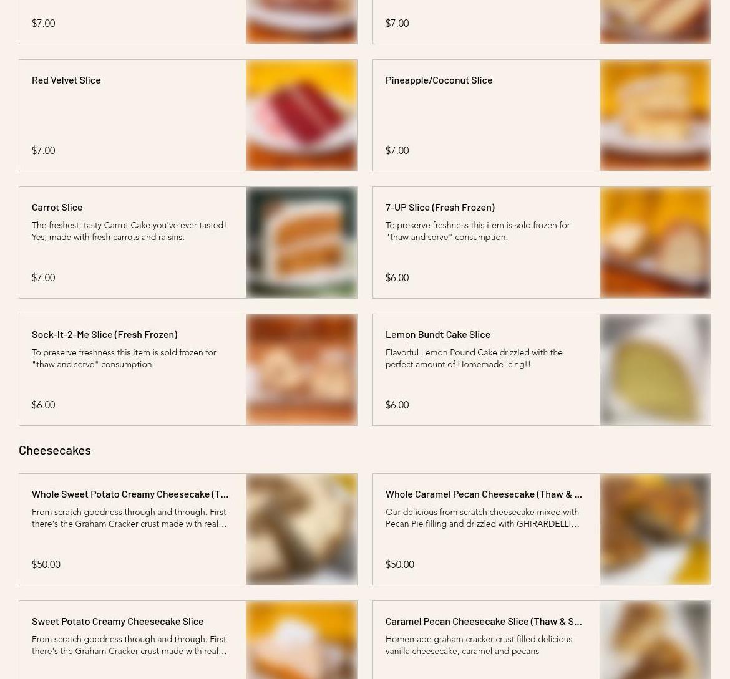Click the Sock-It-2-Me Slice image

[301, 370]
